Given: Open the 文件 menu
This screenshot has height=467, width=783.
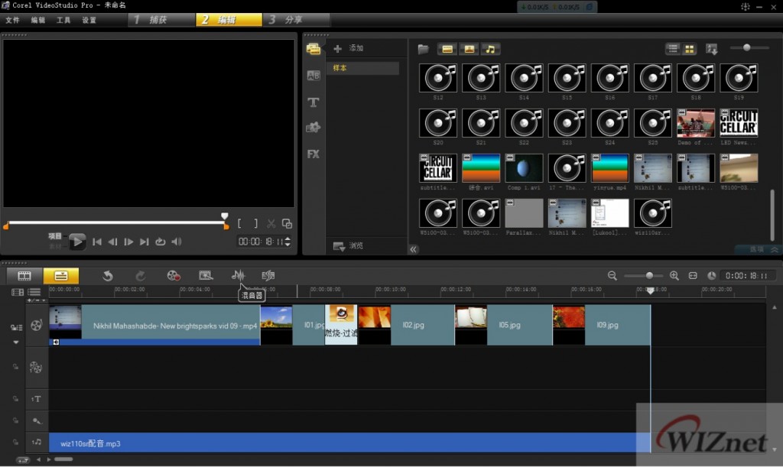Looking at the screenshot, I should (12, 20).
